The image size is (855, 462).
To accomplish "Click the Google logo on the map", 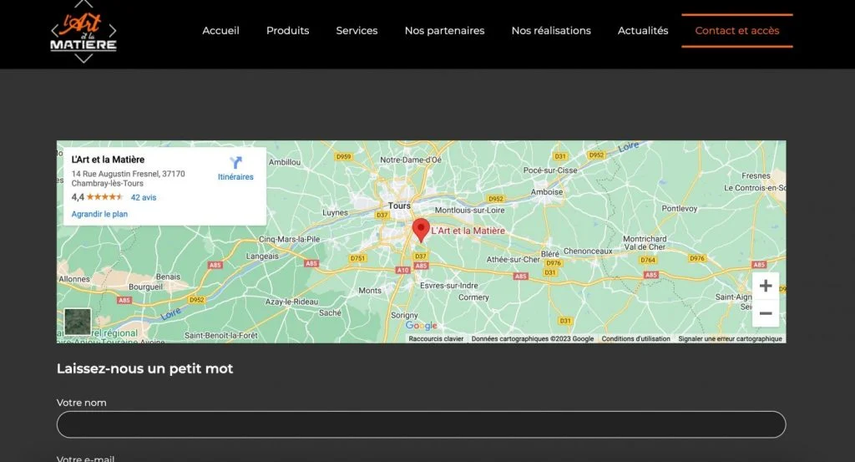I will click(x=421, y=326).
